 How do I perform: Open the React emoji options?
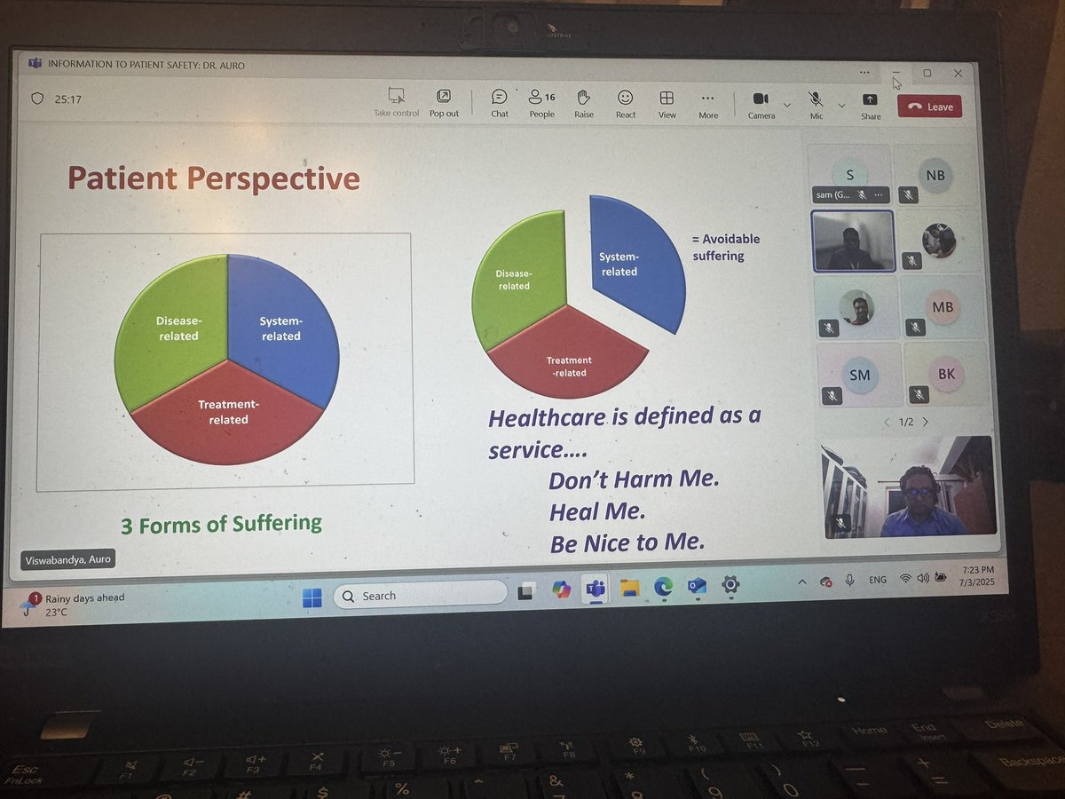pos(626,103)
